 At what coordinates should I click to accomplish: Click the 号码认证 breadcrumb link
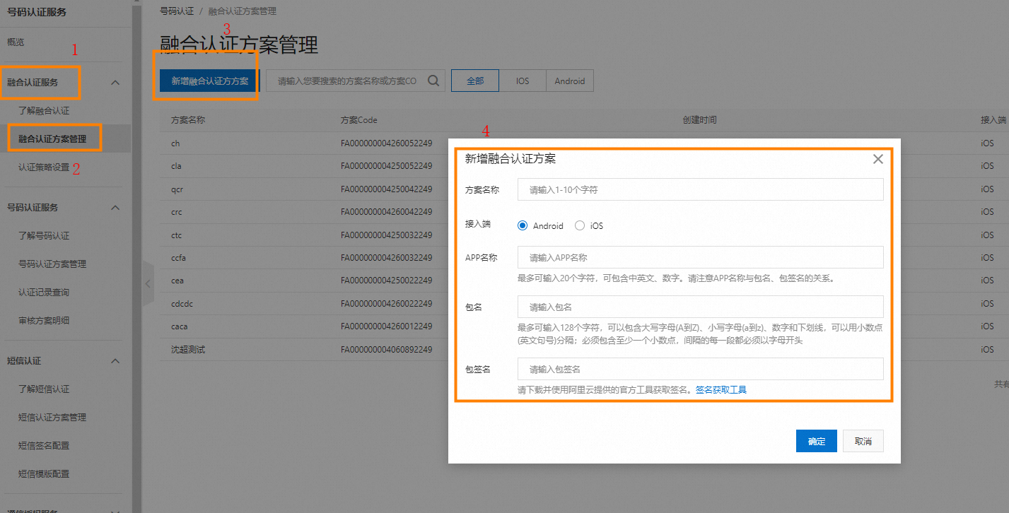[x=177, y=11]
